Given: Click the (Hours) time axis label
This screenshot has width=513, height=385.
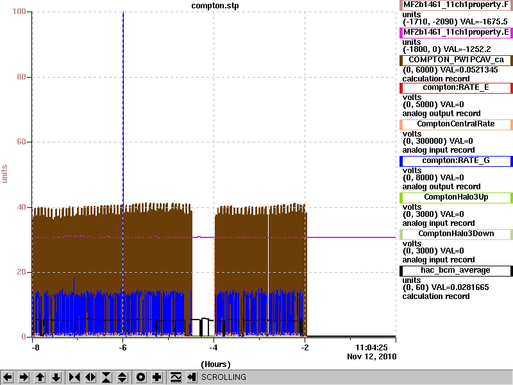Looking at the screenshot, I should (215, 364).
